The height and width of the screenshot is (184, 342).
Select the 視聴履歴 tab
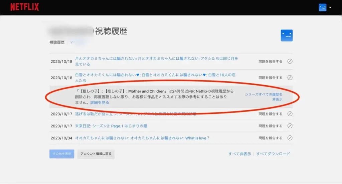(57, 43)
